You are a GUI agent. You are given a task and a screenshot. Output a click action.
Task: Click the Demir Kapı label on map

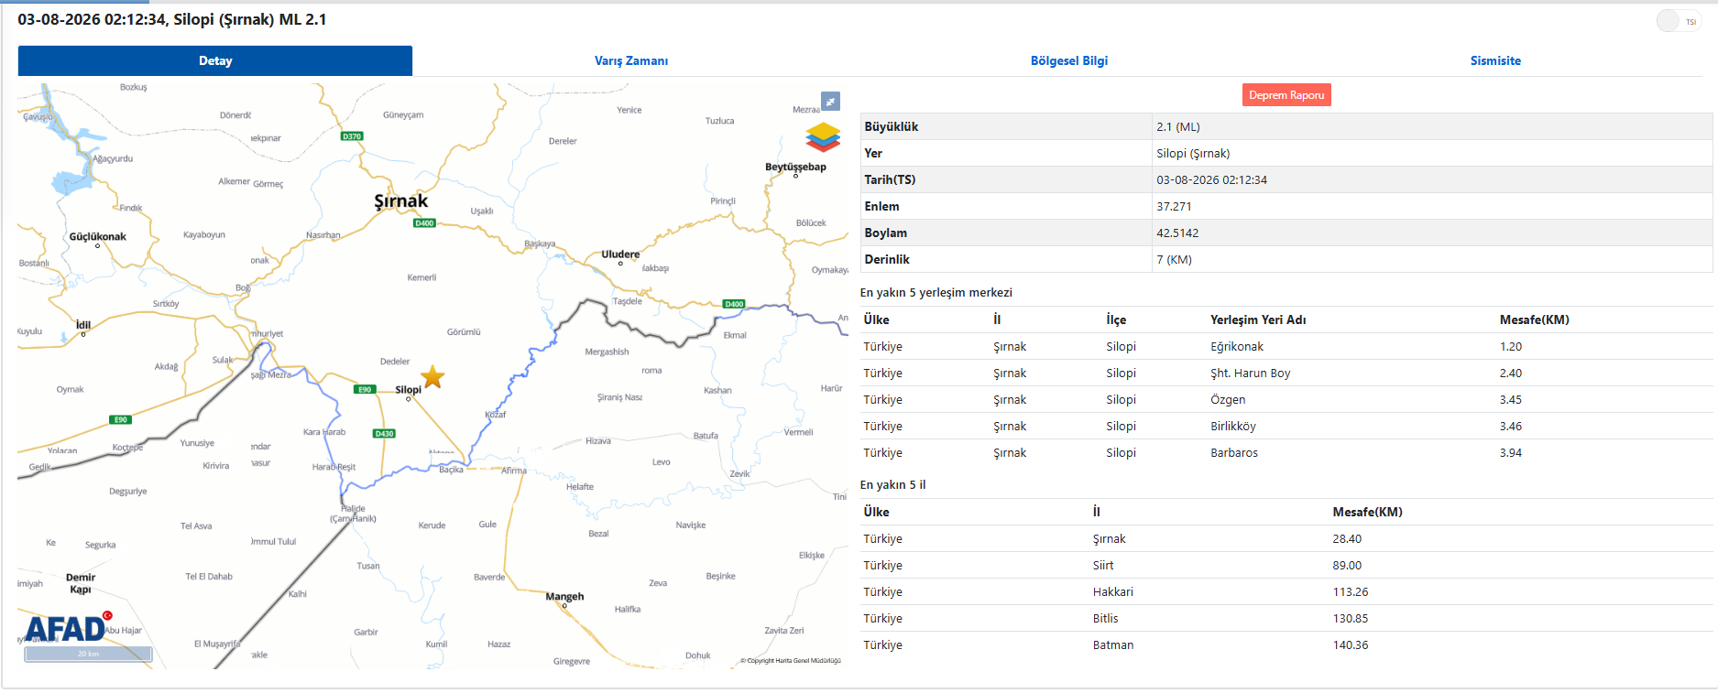pyautogui.click(x=81, y=583)
